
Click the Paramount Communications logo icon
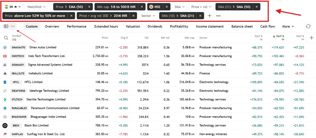5,108
